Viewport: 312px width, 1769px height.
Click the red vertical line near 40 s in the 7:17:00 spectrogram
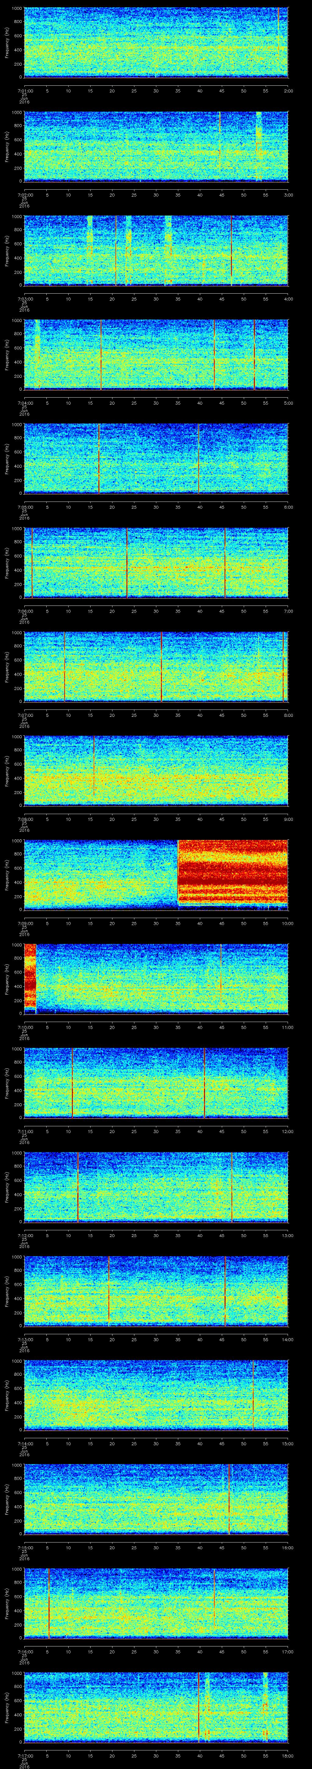[x=199, y=1707]
